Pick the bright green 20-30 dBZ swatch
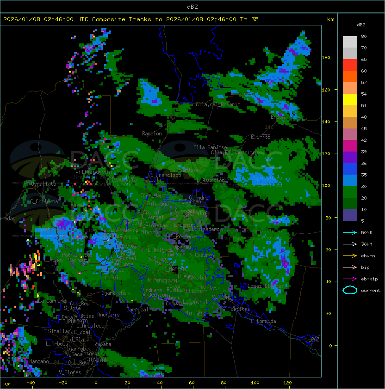The height and width of the screenshot is (389, 385). [350, 192]
